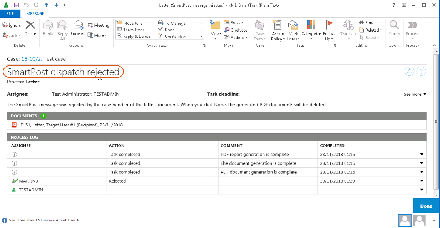Image resolution: width=440 pixels, height=228 pixels.
Task: Click the MARTIN3 assignee status icon
Action: 15,181
